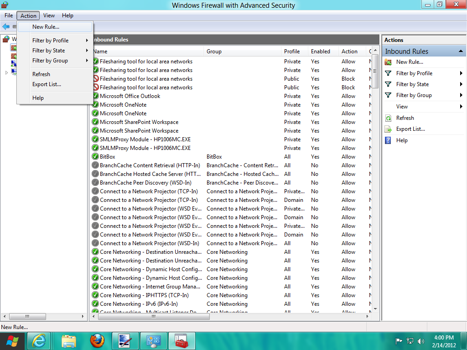Expand the View submenu arrow in Actions pane
The width and height of the screenshot is (467, 350).
461,107
